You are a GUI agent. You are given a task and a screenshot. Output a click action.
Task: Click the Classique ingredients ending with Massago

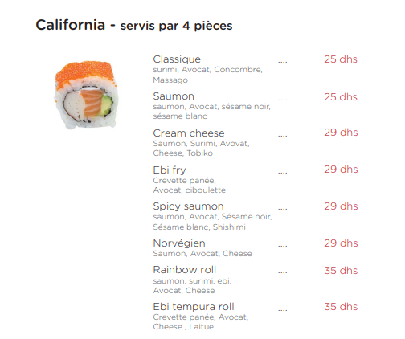click(x=207, y=75)
